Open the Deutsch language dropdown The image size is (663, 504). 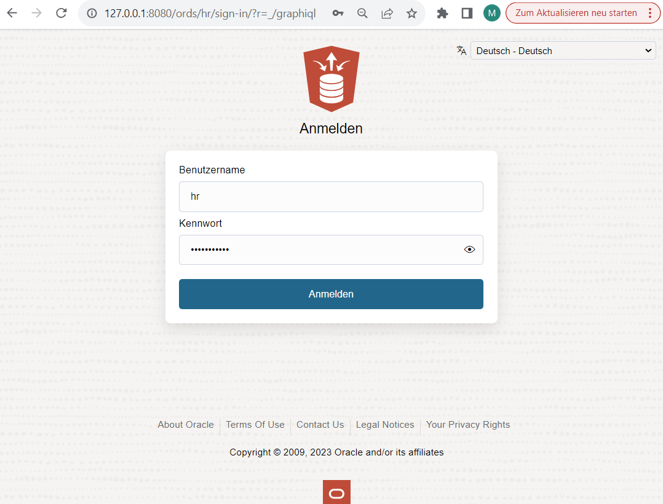pos(563,50)
